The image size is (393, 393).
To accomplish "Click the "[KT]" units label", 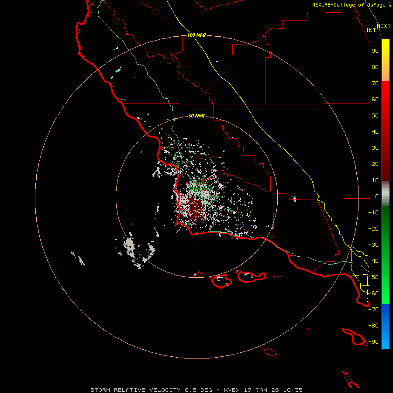I will click(x=373, y=30).
